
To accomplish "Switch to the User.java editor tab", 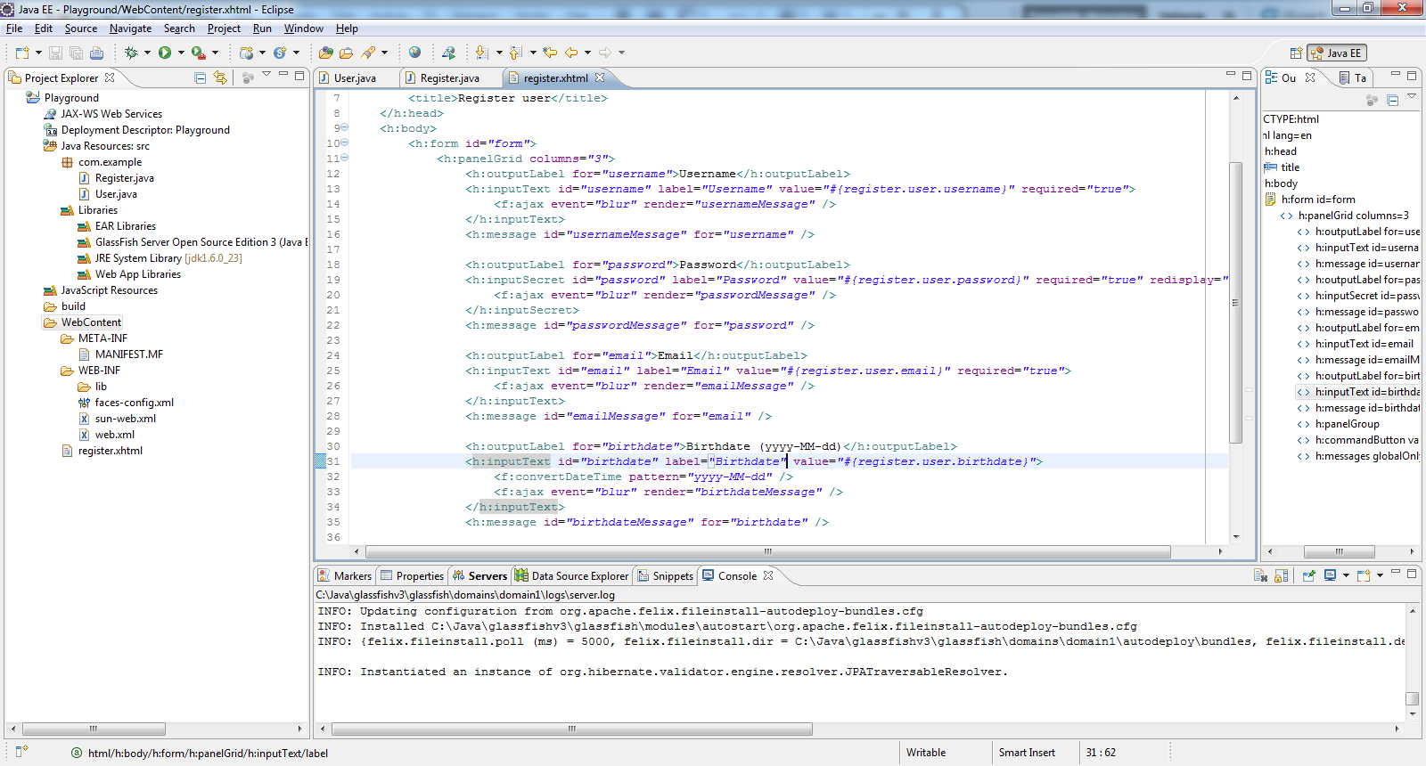I will click(355, 78).
